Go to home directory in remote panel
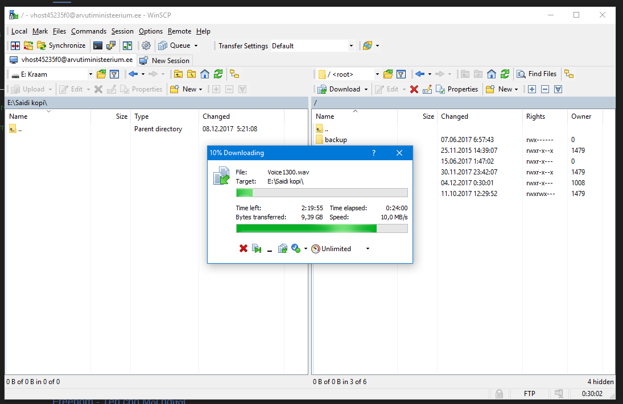This screenshot has width=623, height=404. point(492,74)
